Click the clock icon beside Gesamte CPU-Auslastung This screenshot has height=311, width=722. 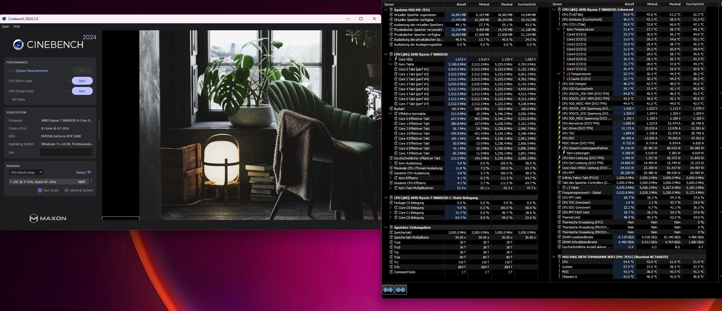pyautogui.click(x=391, y=173)
